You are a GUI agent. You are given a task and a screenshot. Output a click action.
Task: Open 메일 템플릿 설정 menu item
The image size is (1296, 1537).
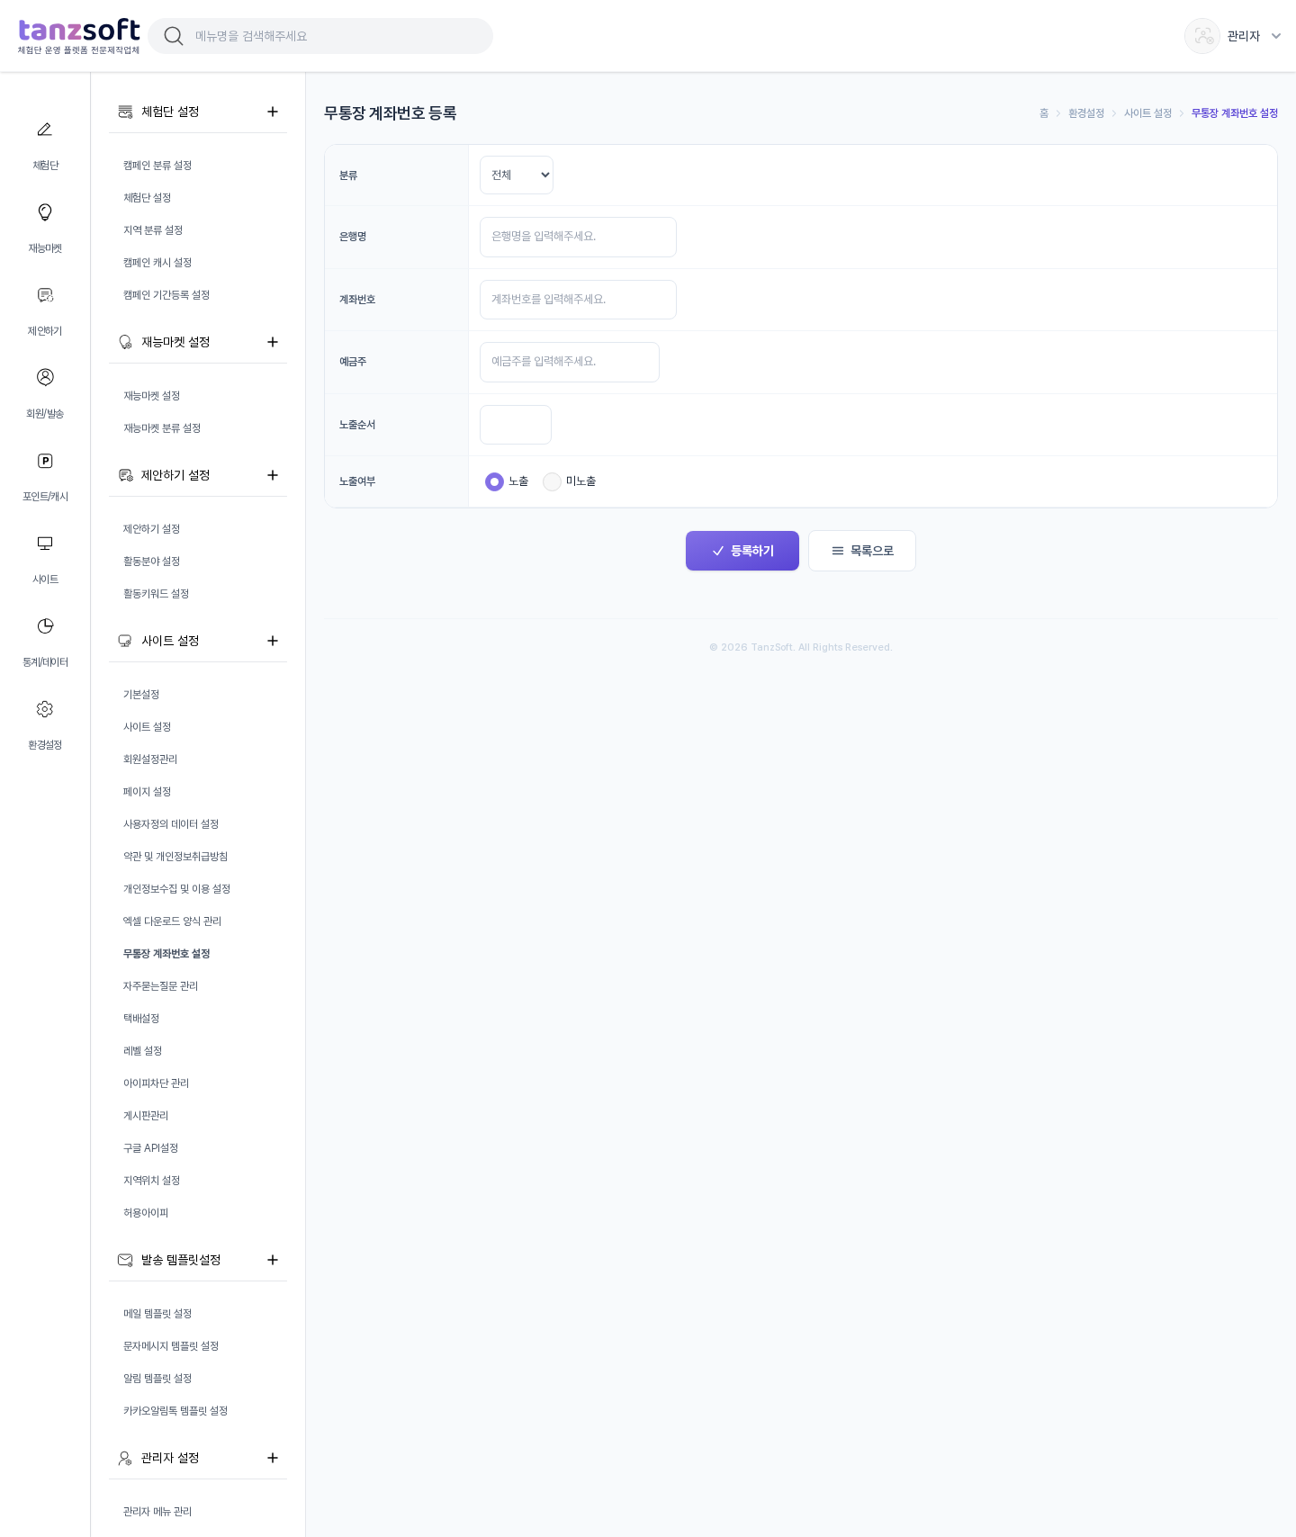[x=157, y=1314]
